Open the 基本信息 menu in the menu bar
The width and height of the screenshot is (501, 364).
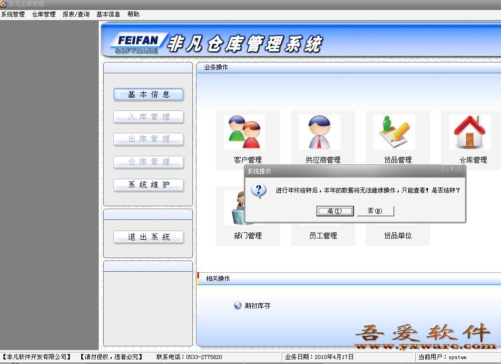tap(108, 14)
